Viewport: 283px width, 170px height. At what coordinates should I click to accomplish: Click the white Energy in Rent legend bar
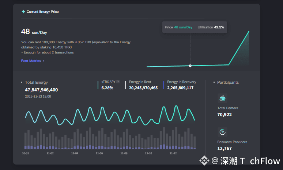click(126, 85)
